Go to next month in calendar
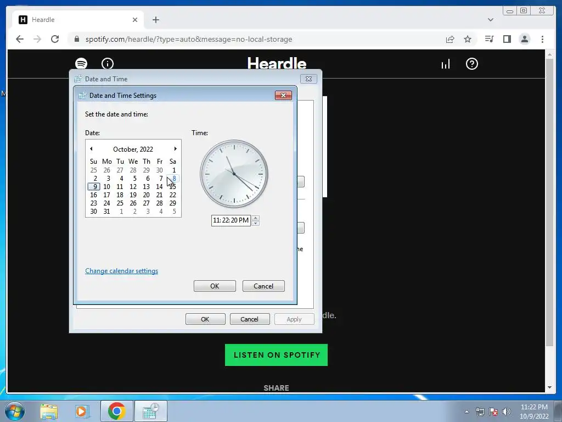Screen dimensions: 562x422 [x=175, y=149]
